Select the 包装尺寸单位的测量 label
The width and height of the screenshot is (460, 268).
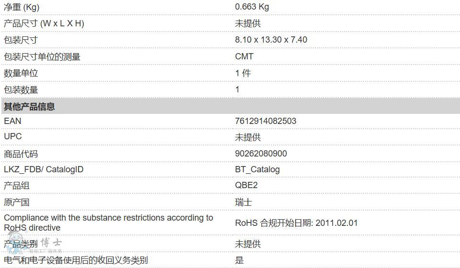pos(42,56)
